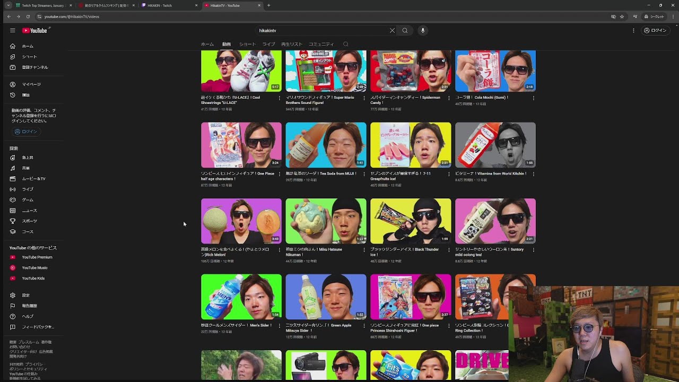Click the top-right ログイン sign-in button
679x382 pixels.
pos(655,30)
